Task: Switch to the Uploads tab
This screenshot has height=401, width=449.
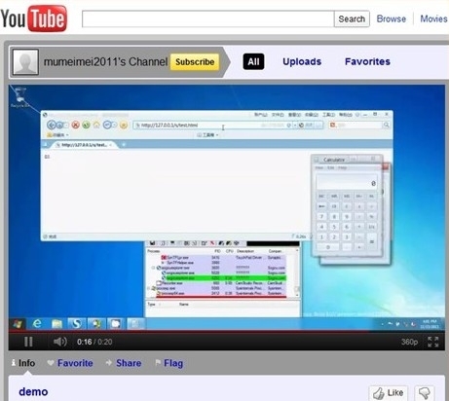Action: coord(302,61)
